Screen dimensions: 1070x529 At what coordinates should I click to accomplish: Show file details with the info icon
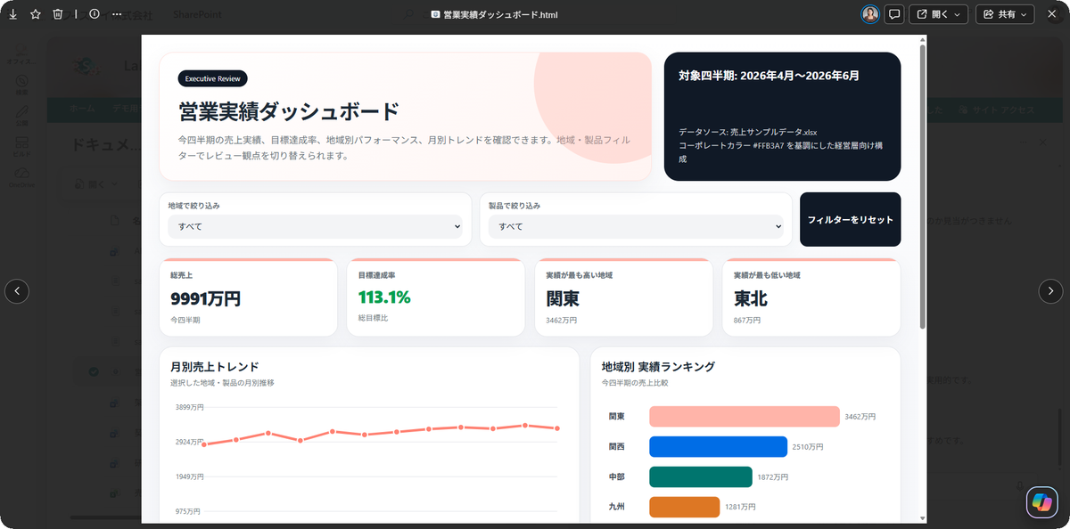coord(95,14)
